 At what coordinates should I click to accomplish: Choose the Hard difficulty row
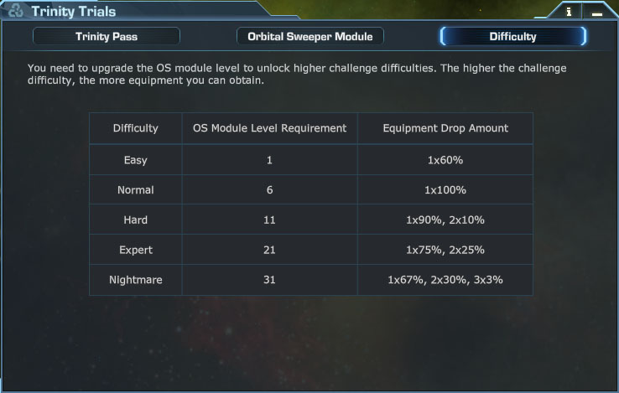136,220
